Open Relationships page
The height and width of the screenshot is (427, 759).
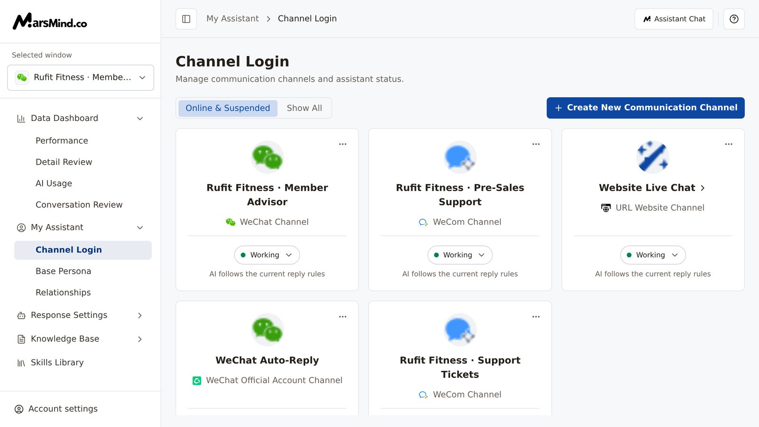[x=63, y=293]
